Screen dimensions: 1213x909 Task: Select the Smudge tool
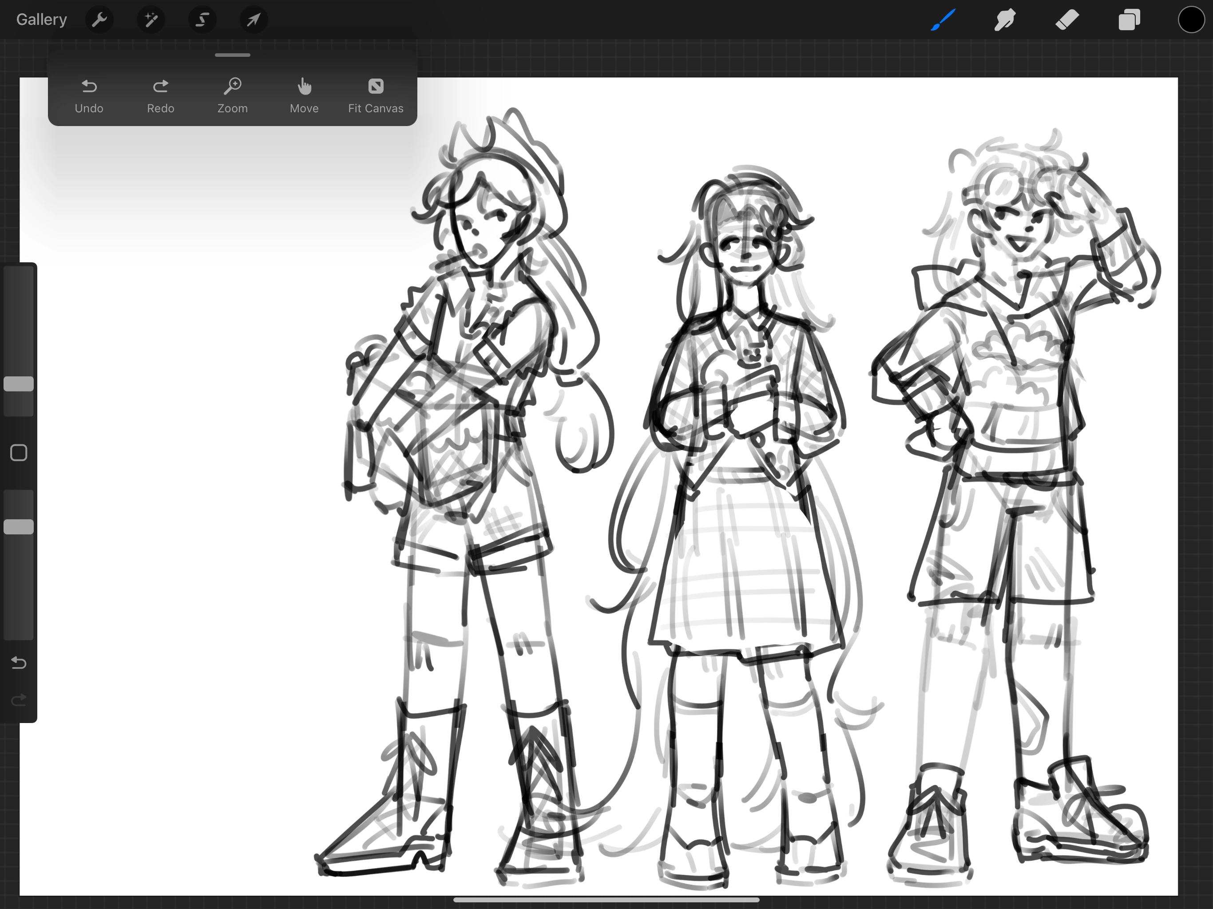click(1005, 20)
